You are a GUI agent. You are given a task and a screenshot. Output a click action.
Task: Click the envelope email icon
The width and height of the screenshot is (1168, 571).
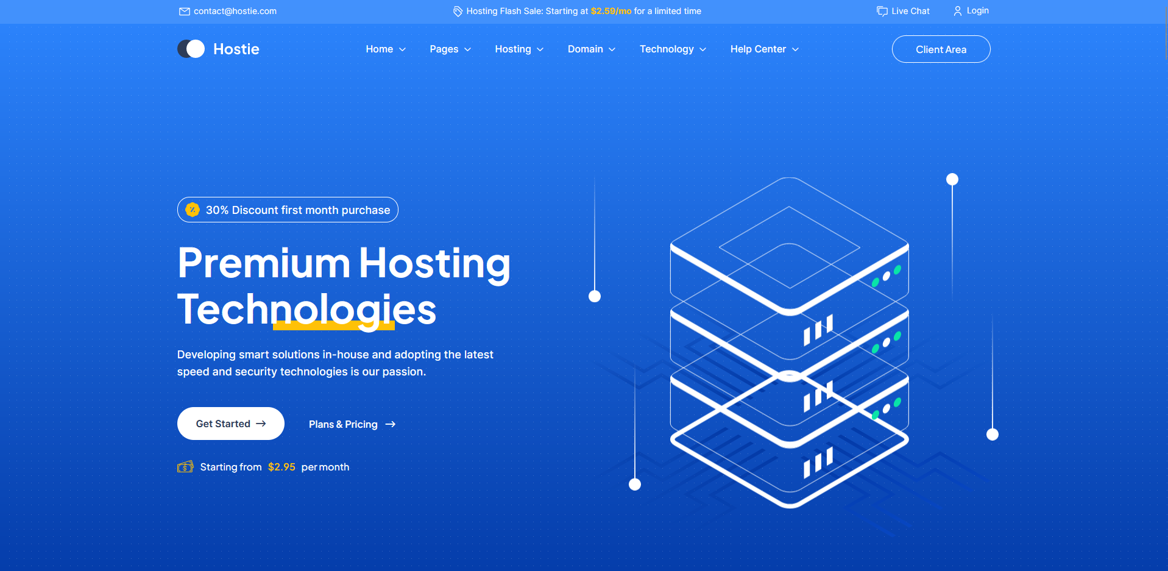(184, 12)
